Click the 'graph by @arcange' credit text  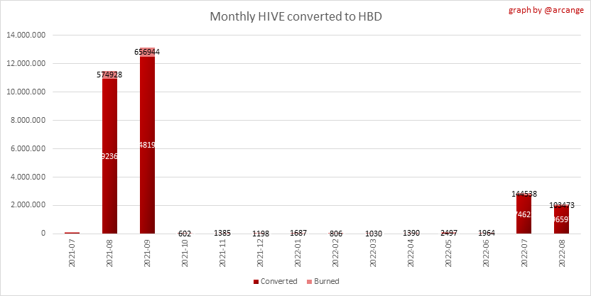pyautogui.click(x=546, y=10)
